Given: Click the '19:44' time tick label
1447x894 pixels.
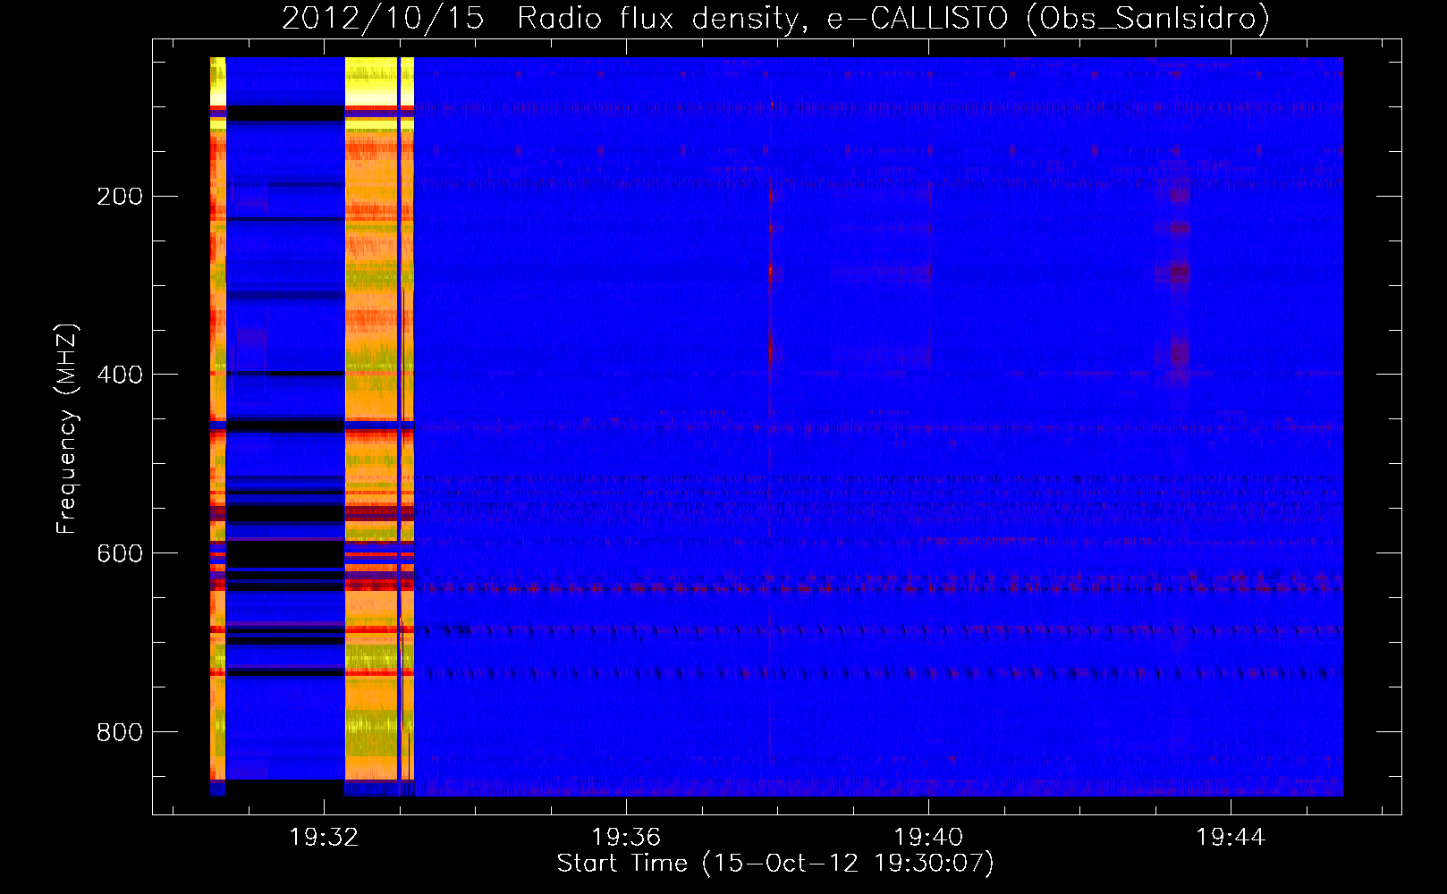Looking at the screenshot, I should 1231,837.
